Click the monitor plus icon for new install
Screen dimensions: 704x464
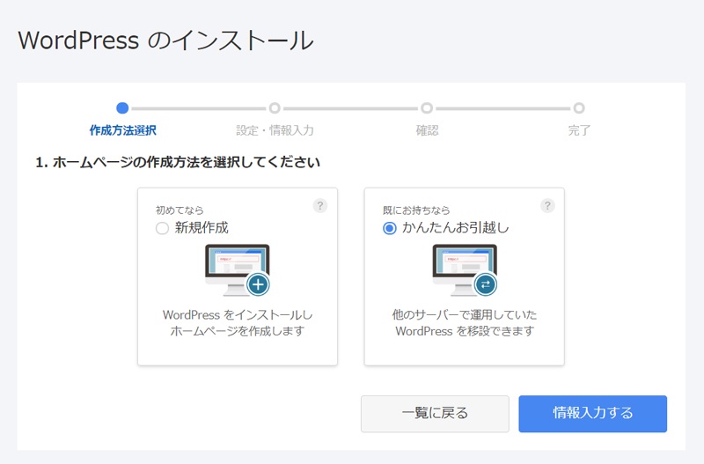pos(238,270)
